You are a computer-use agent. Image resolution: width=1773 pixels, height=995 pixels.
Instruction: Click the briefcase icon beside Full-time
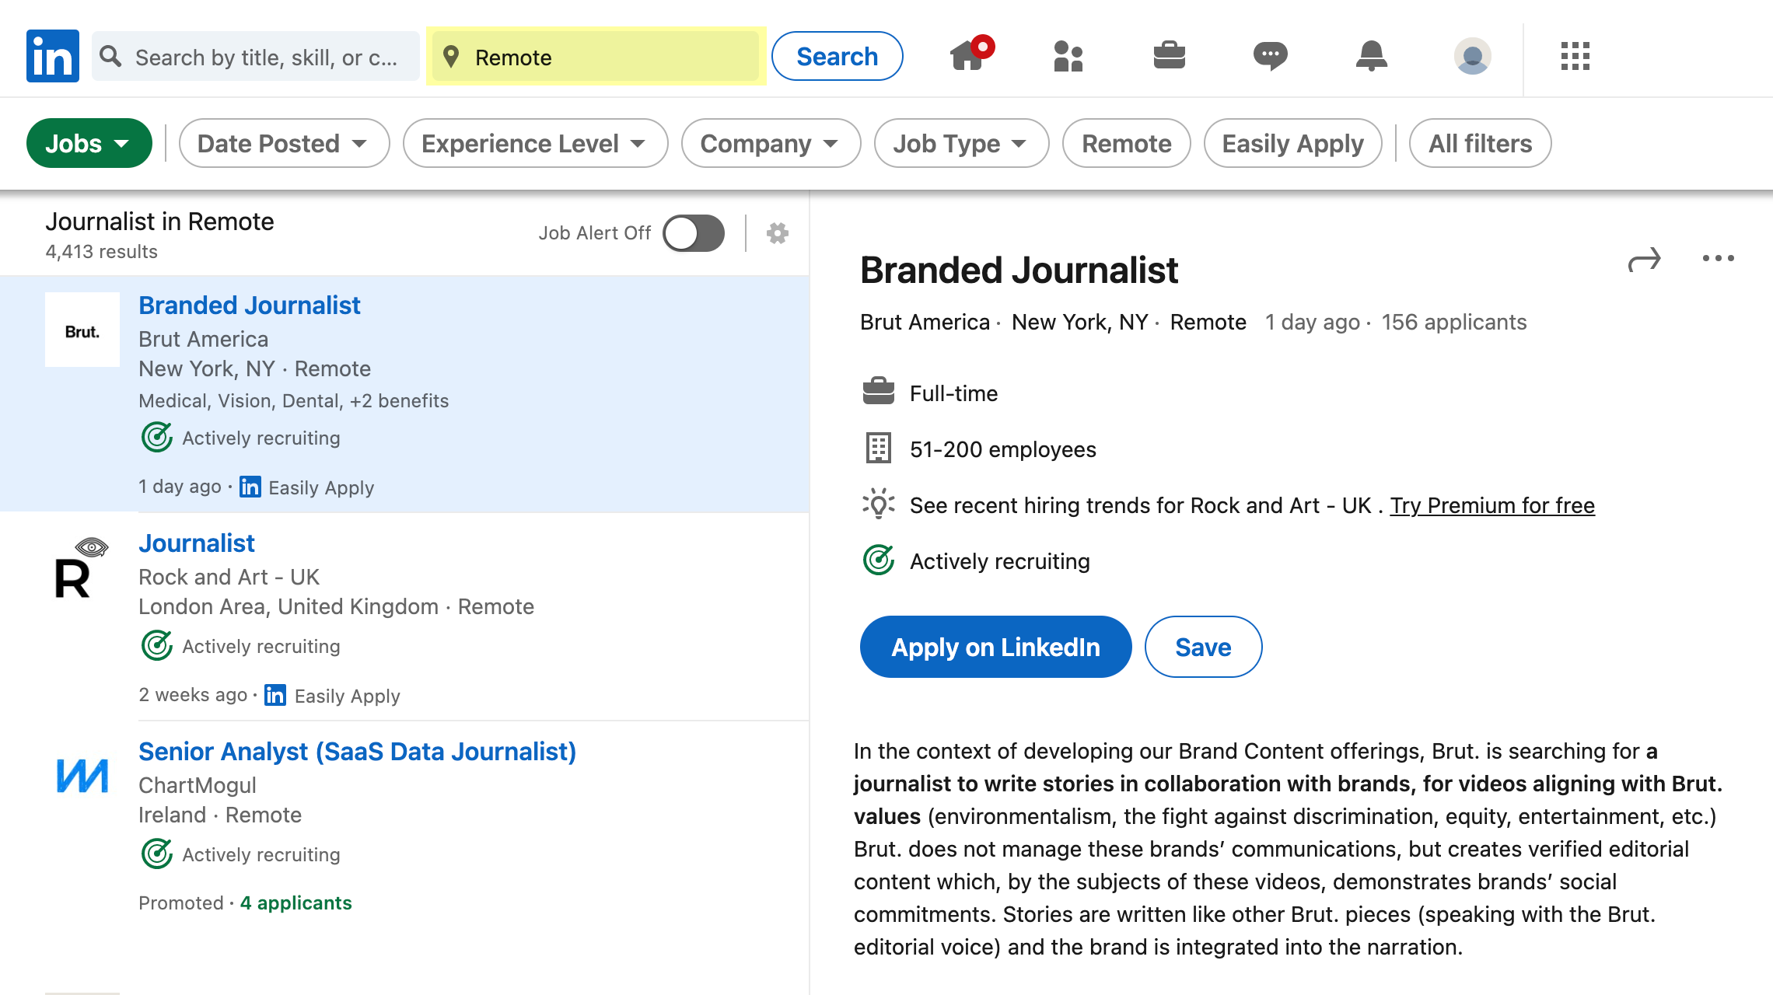pyautogui.click(x=879, y=391)
